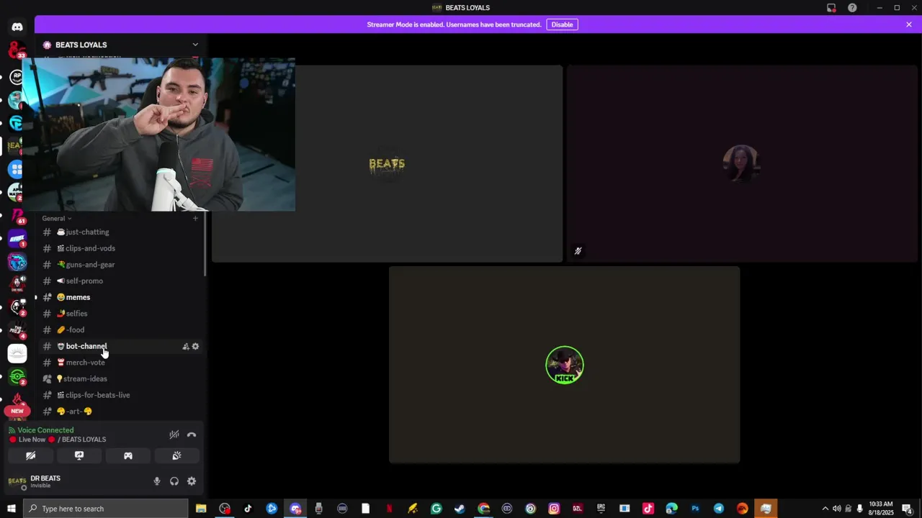This screenshot has width=922, height=518.
Task: Click the KICK avatar participant tile
Action: point(564,365)
